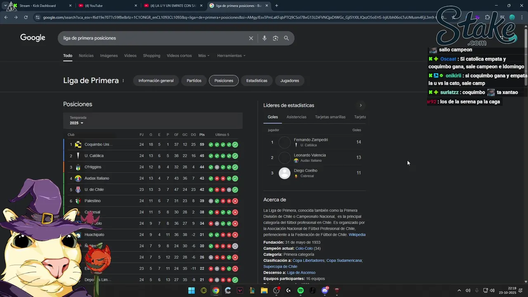
Task: Open Opera GX from the taskbar
Action: coord(204,290)
